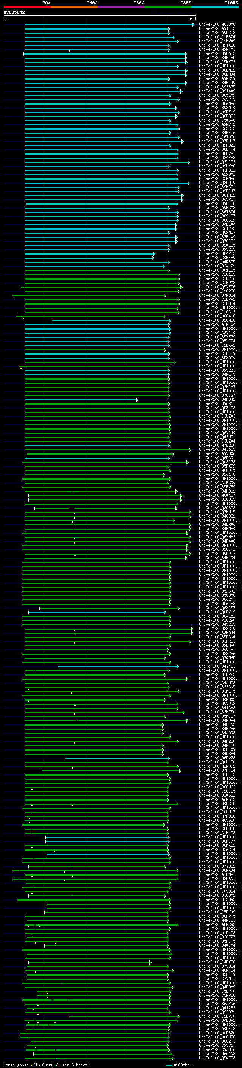Select hit label UniRef100_Q851Y9
242x1068 pixels.
point(217,95)
